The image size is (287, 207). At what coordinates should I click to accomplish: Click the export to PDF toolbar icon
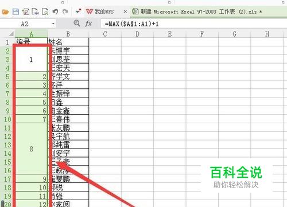click(26, 12)
